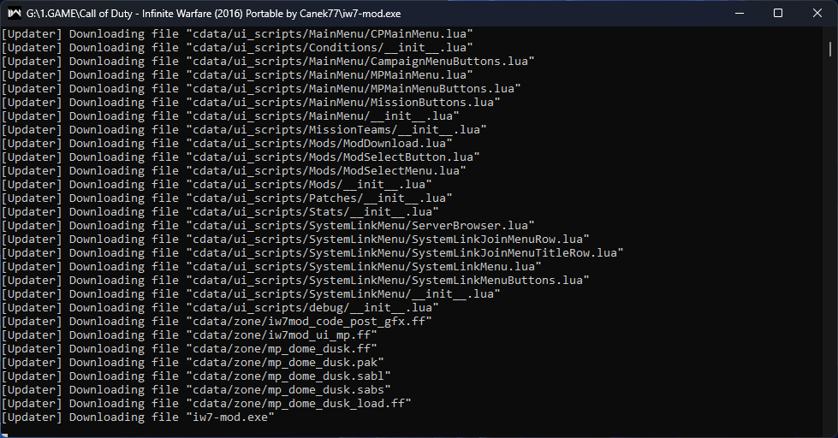Image resolution: width=838 pixels, height=438 pixels.
Task: Click the iw7mod_ui_mp.ff download line
Action: point(190,335)
